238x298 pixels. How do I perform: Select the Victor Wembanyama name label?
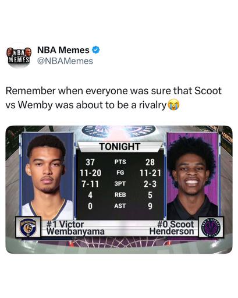(76, 228)
